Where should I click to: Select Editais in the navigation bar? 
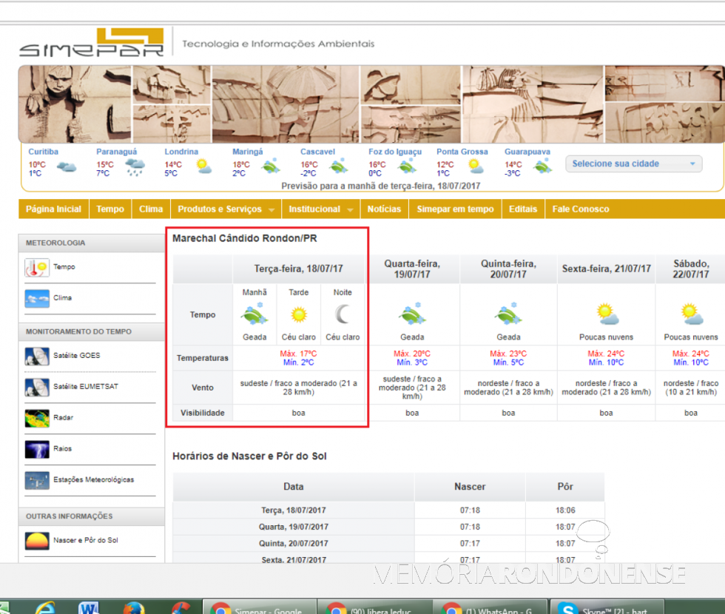(523, 209)
